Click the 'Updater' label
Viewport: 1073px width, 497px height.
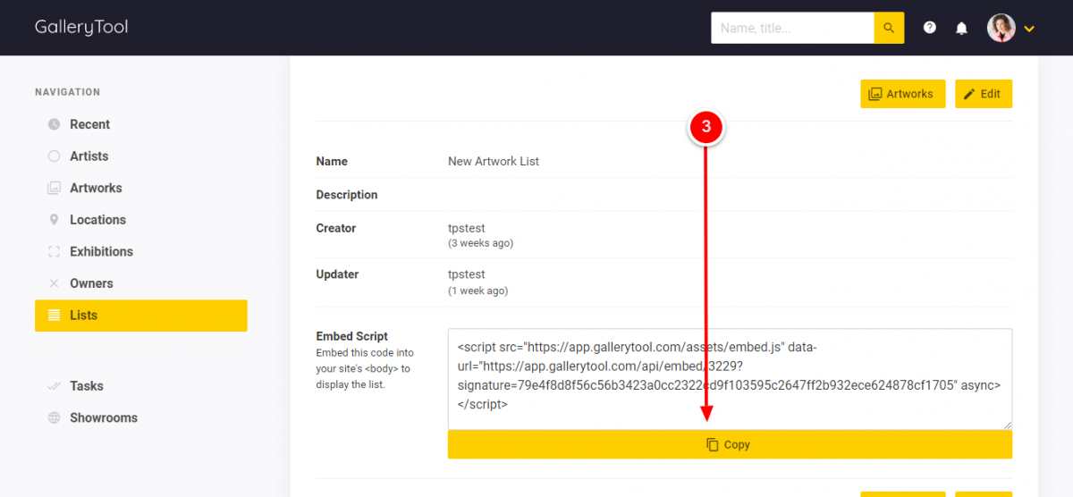(337, 274)
